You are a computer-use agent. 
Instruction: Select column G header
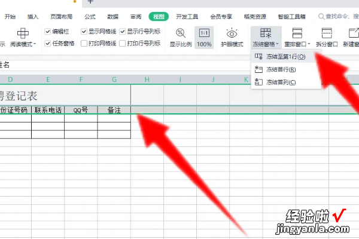pos(114,79)
